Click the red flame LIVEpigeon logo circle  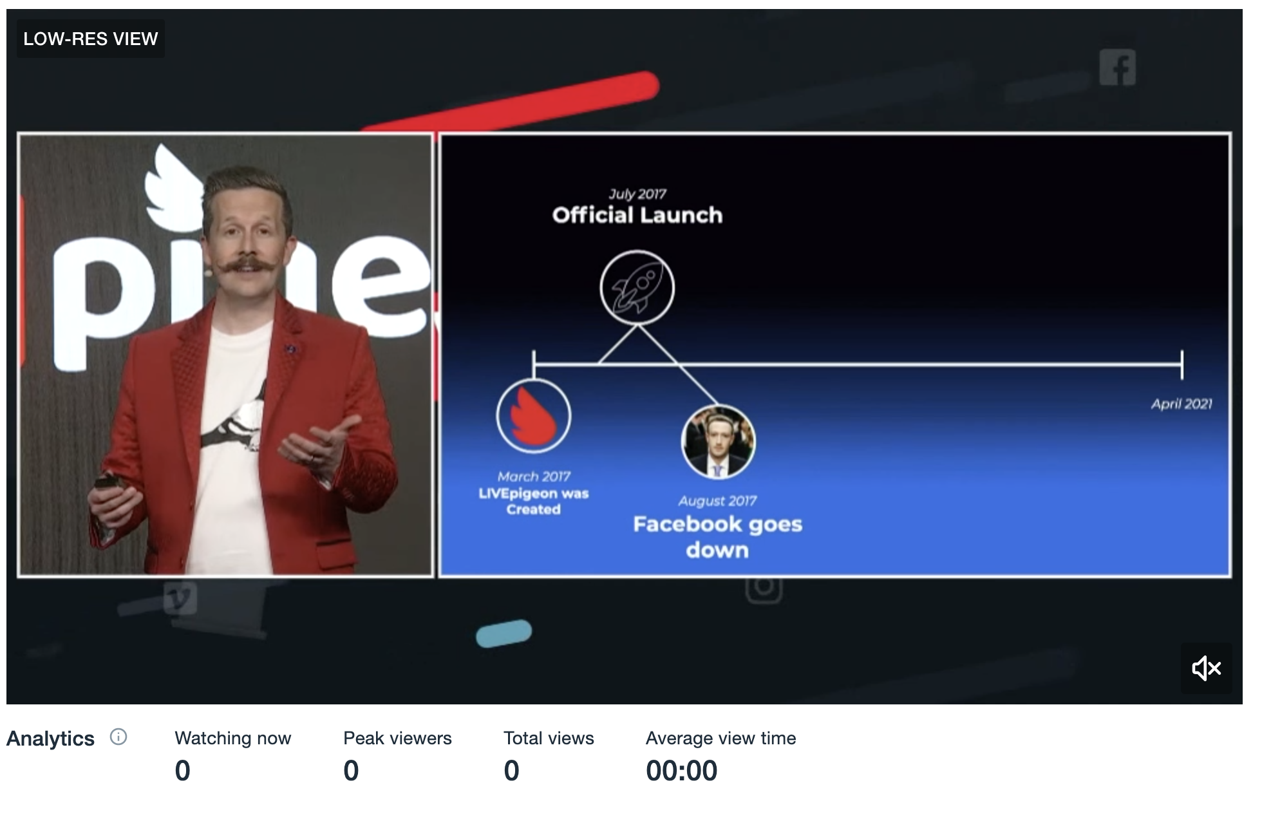point(533,416)
